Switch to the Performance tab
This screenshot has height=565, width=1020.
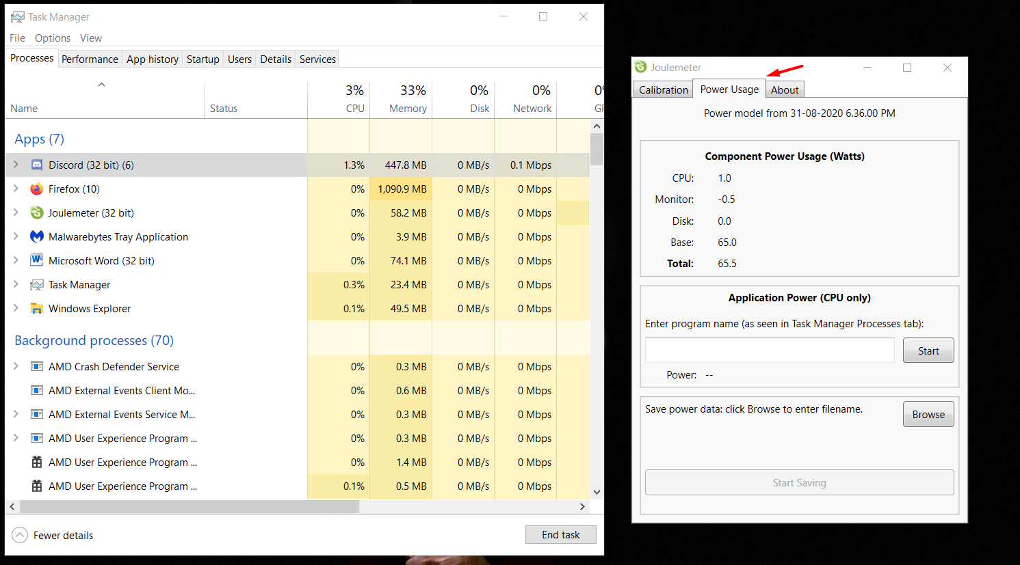click(90, 59)
